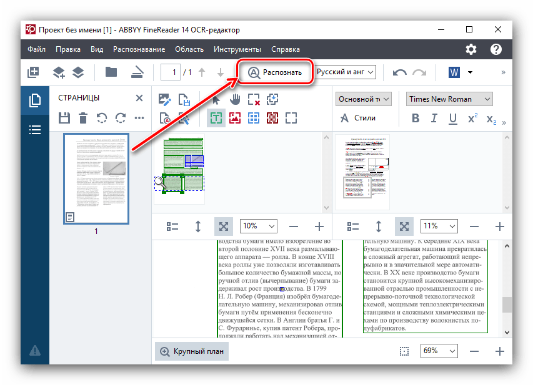Open the Распознавание menu
Image resolution: width=533 pixels, height=385 pixels.
139,49
